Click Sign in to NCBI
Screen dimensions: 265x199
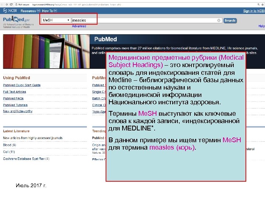[x=254, y=11]
